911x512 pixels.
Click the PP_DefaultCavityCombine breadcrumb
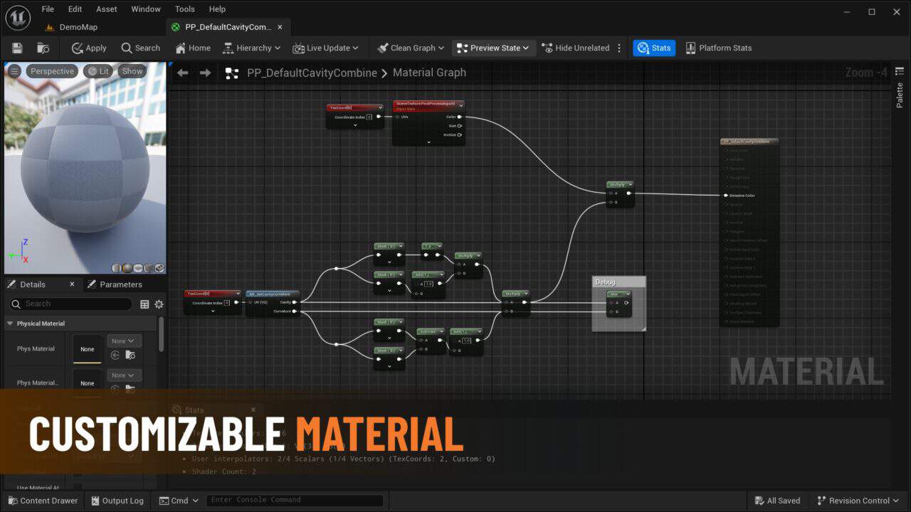pyautogui.click(x=312, y=73)
